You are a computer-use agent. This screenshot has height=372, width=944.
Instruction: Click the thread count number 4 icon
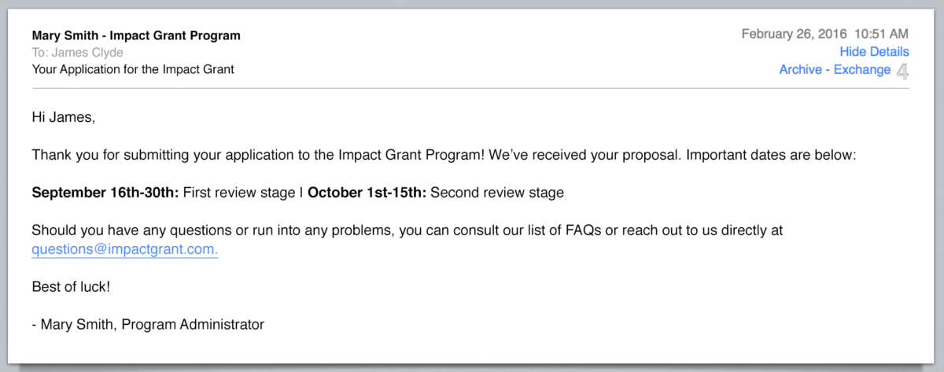pos(902,72)
